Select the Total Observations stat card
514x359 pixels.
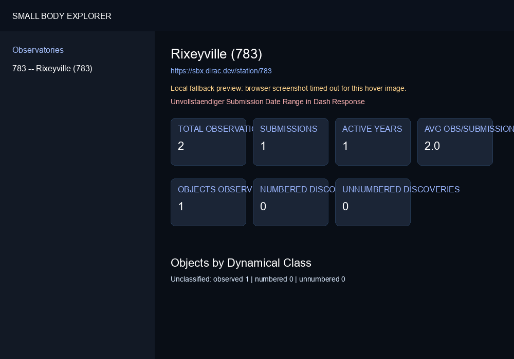click(x=209, y=142)
